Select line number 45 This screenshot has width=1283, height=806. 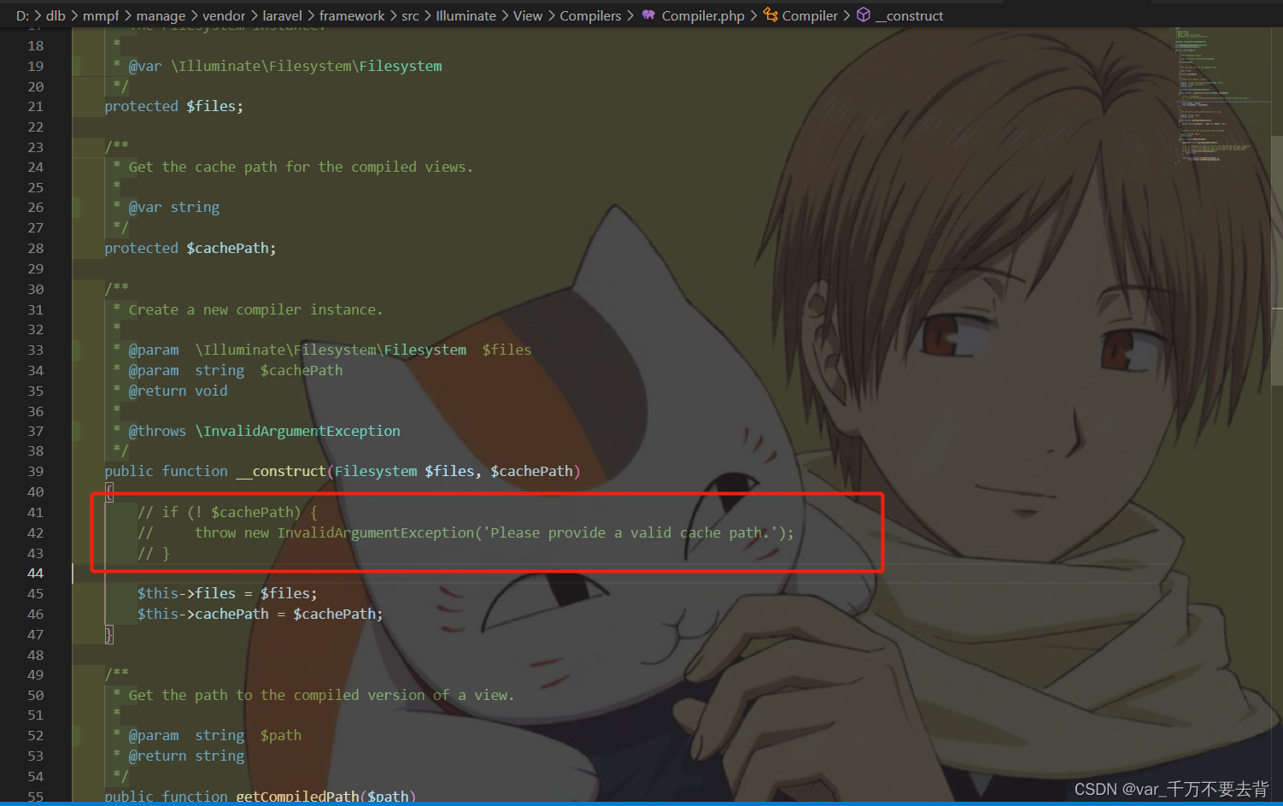click(35, 594)
